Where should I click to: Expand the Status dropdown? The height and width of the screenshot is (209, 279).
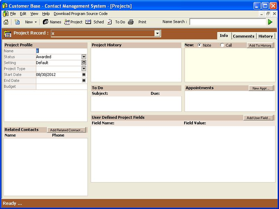83,57
